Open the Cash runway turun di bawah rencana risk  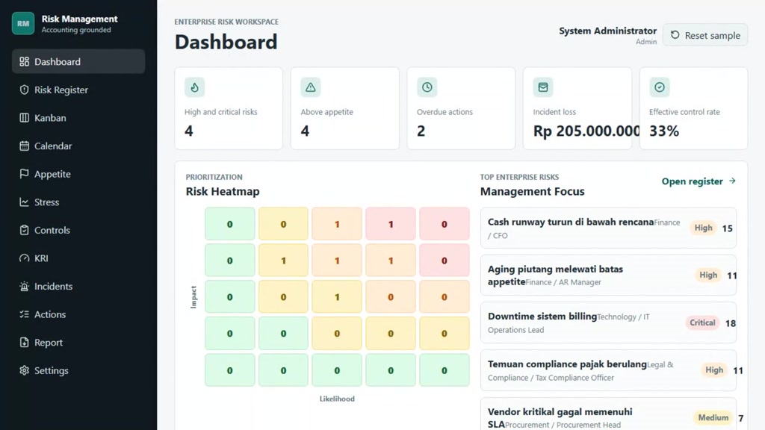tap(608, 228)
